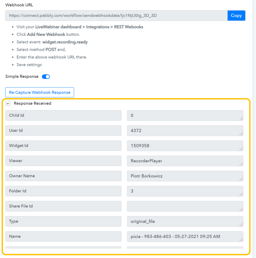
Task: Toggle the Simple Response switch
Action: pyautogui.click(x=46, y=77)
